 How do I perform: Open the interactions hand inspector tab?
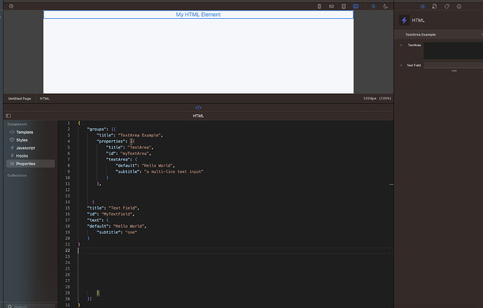coord(434,6)
